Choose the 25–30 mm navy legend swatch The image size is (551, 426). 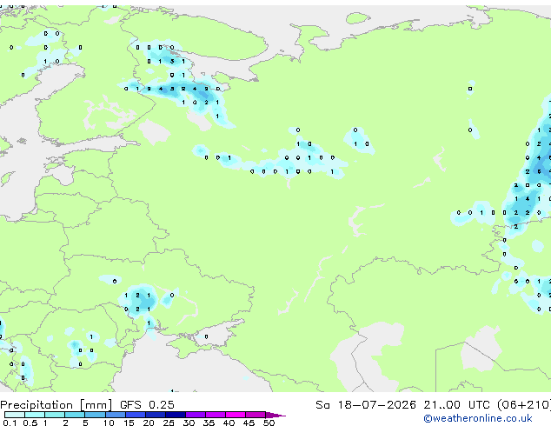(176, 415)
